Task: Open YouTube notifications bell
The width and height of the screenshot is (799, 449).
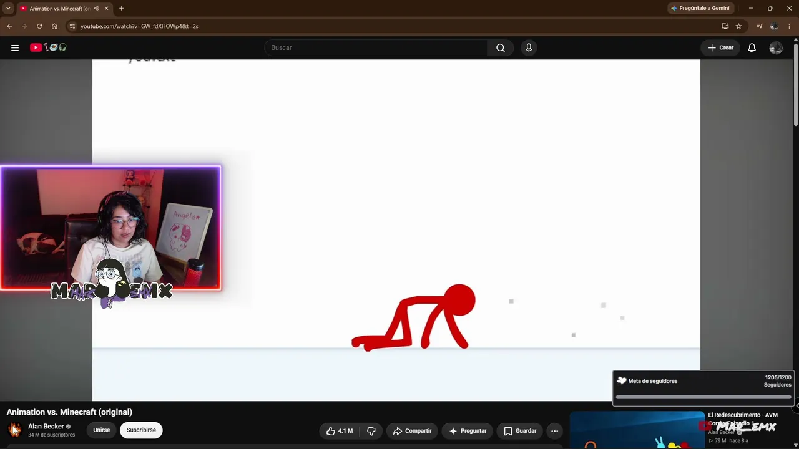Action: tap(752, 47)
